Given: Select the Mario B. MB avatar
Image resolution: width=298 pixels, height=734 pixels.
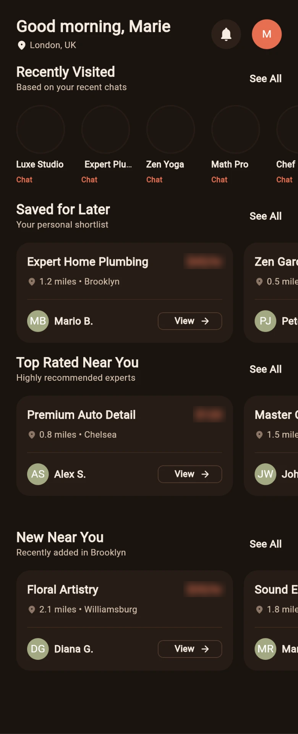Looking at the screenshot, I should click(x=38, y=321).
